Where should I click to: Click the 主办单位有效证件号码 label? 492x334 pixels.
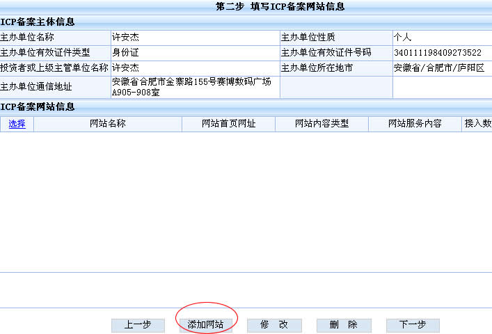326,53
